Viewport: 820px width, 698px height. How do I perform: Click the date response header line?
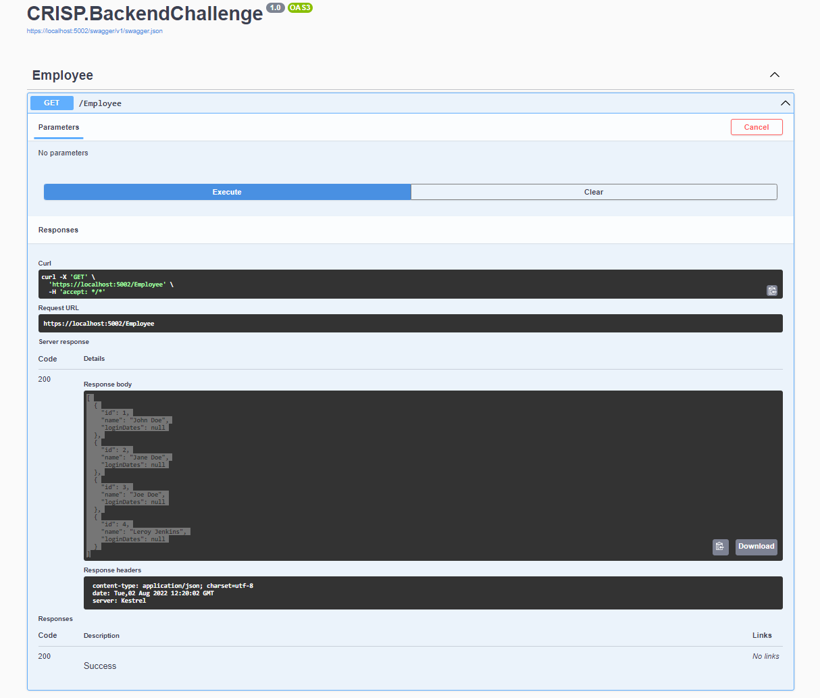pos(153,593)
